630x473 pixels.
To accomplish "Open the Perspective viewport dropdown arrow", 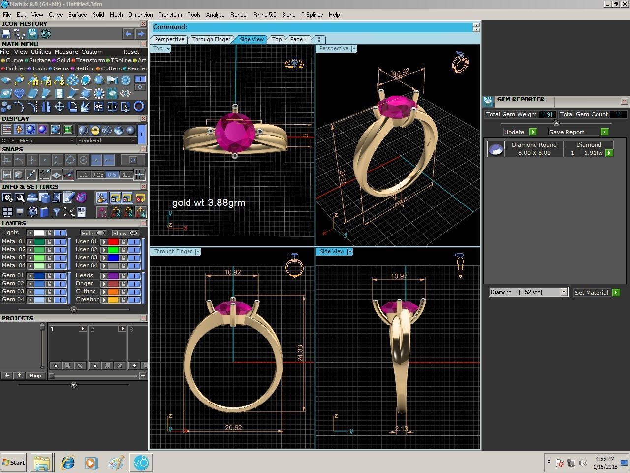I will 354,48.
